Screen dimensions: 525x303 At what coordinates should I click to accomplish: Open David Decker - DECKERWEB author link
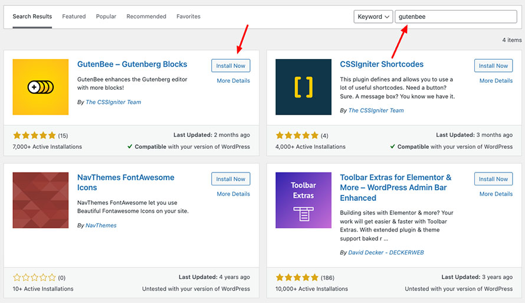(x=386, y=252)
